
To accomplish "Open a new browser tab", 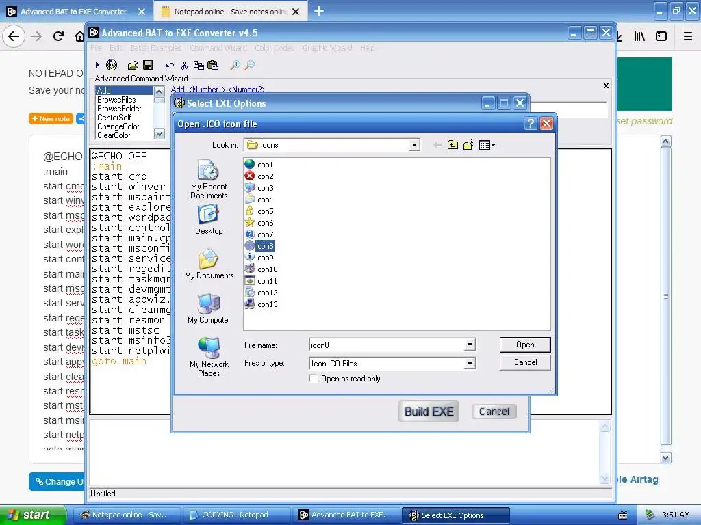I will pyautogui.click(x=319, y=11).
